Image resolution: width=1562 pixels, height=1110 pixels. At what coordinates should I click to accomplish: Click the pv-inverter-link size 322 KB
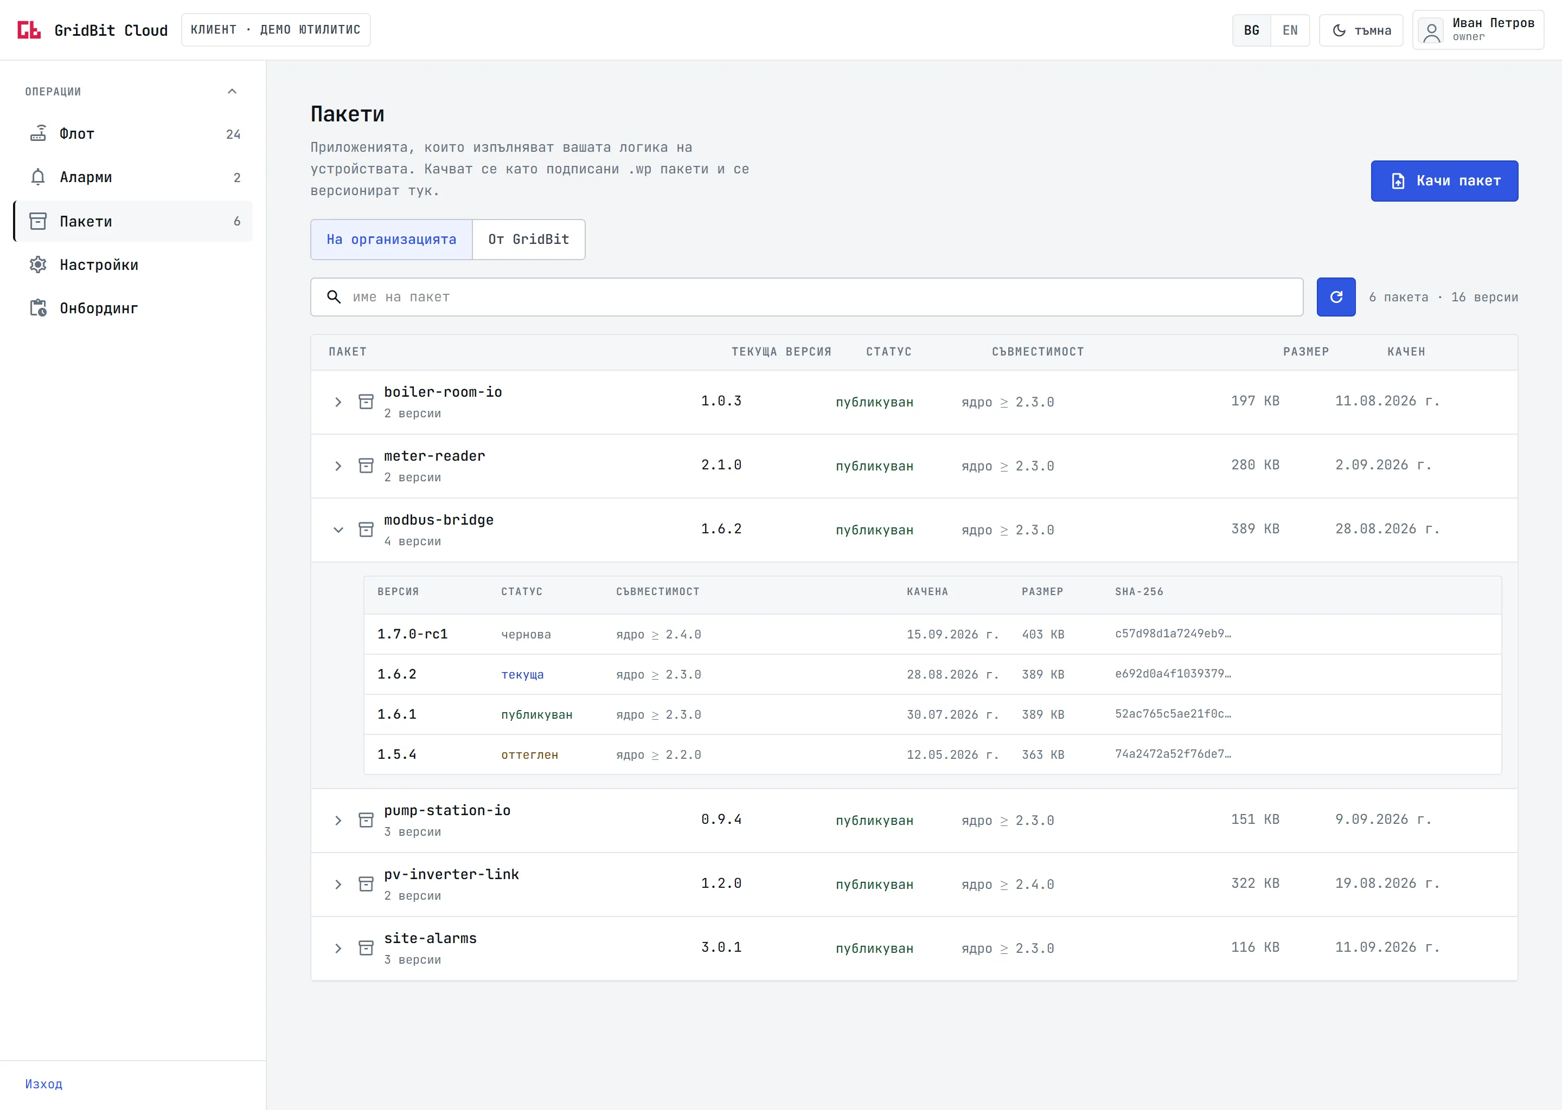[x=1255, y=883]
